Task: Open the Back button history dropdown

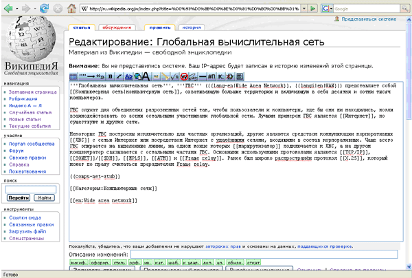Action: 16,9
